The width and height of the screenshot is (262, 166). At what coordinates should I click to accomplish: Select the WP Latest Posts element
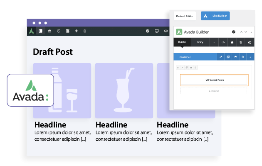[x=214, y=80]
